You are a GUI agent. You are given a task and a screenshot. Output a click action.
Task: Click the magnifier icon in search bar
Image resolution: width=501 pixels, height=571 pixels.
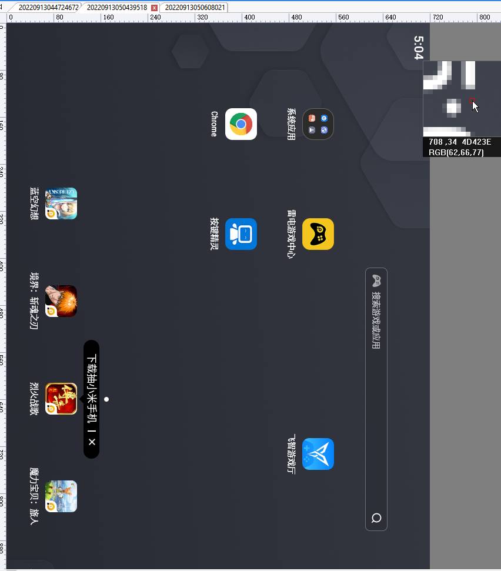[376, 518]
